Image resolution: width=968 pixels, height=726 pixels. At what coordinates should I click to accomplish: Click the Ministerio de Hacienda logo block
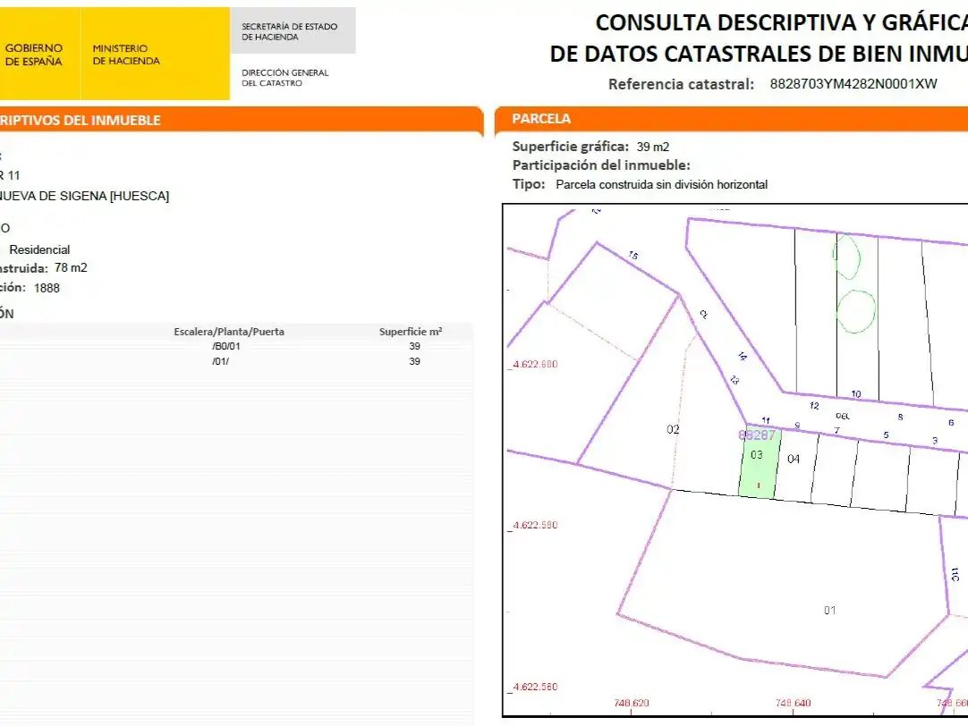pos(155,55)
